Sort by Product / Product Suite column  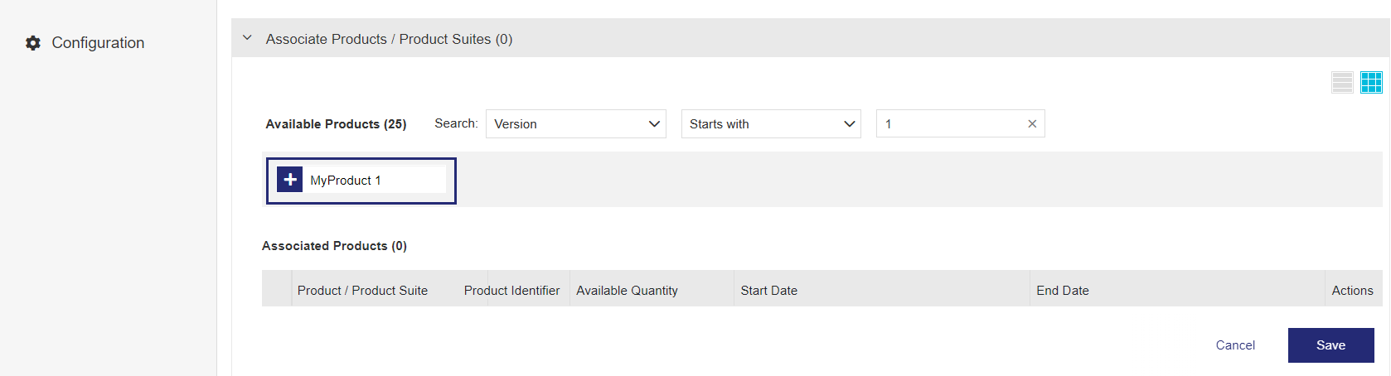[x=362, y=291]
